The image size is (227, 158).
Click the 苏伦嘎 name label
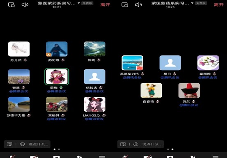(54, 60)
